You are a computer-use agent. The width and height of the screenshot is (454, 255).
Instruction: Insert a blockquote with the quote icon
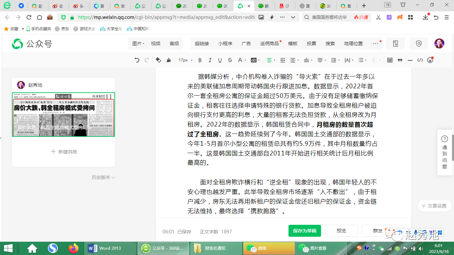400,60
